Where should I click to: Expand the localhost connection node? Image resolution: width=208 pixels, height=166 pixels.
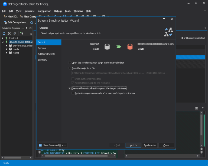[x=3, y=38]
